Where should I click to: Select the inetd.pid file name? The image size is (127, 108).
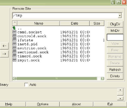(x=27, y=44)
